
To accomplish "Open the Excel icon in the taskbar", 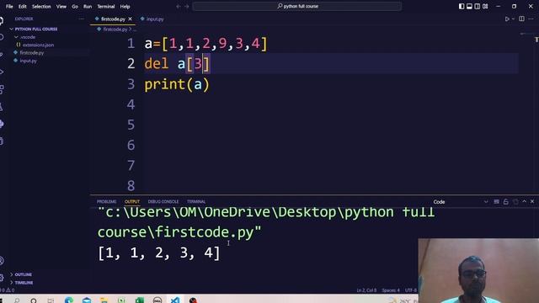I will click(x=139, y=300).
